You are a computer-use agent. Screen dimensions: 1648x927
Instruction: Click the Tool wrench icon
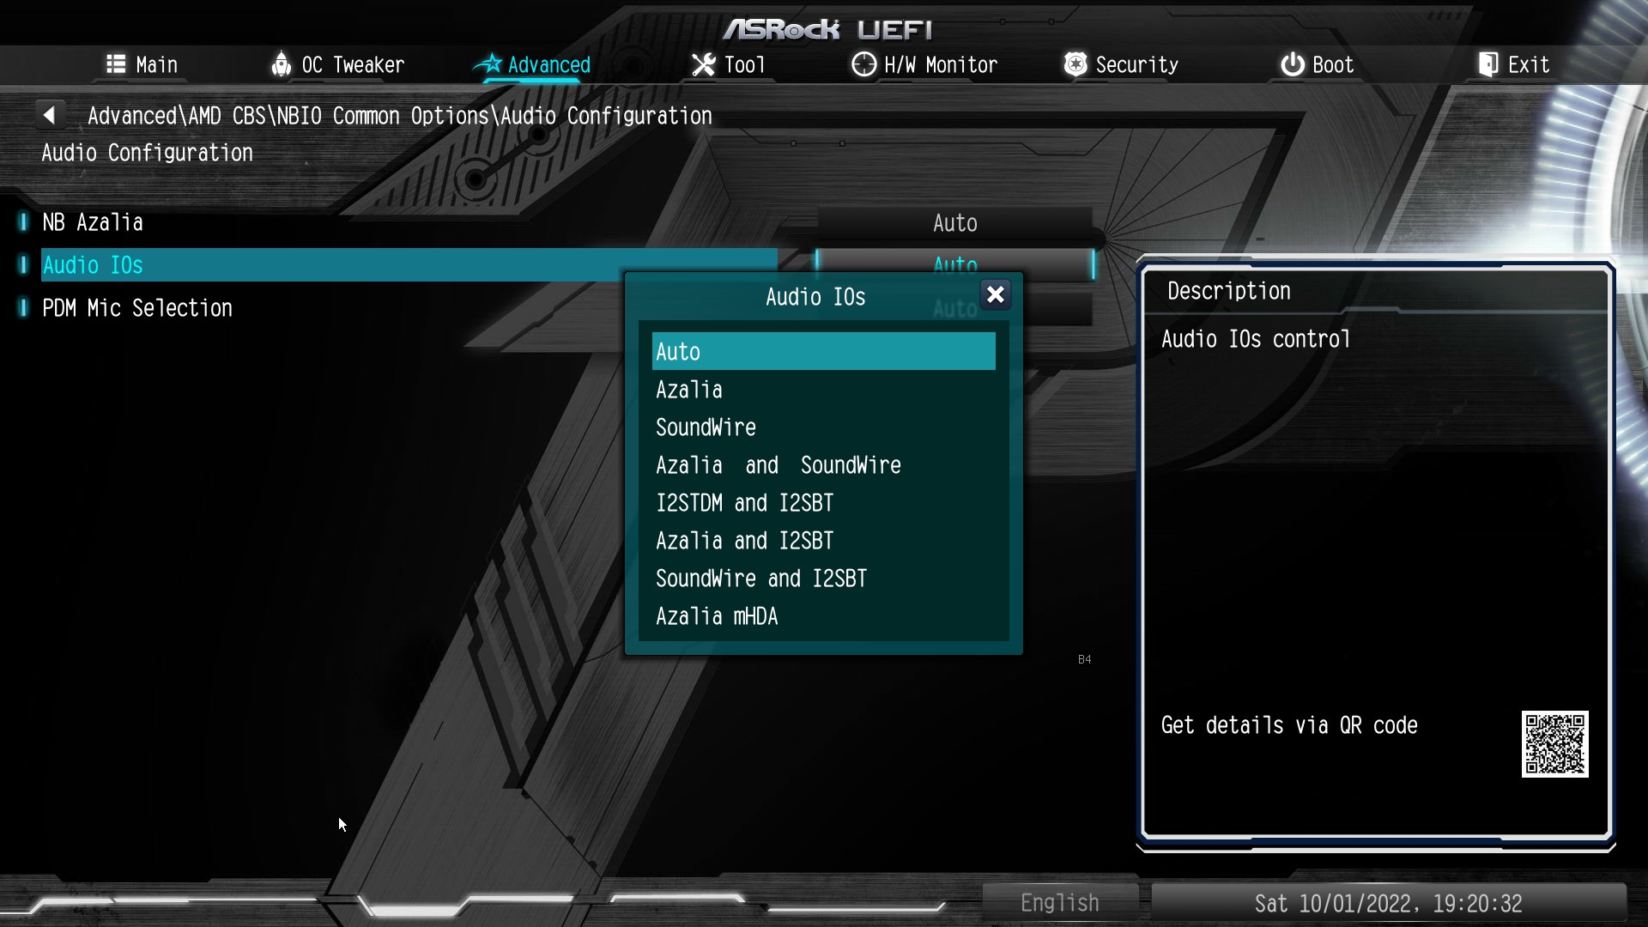coord(703,64)
